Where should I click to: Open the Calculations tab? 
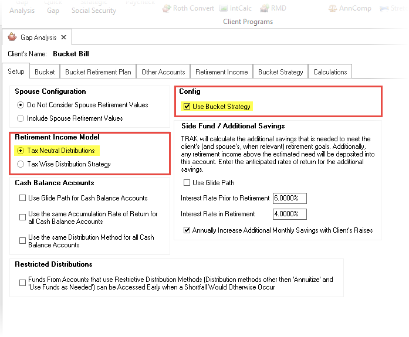point(330,72)
